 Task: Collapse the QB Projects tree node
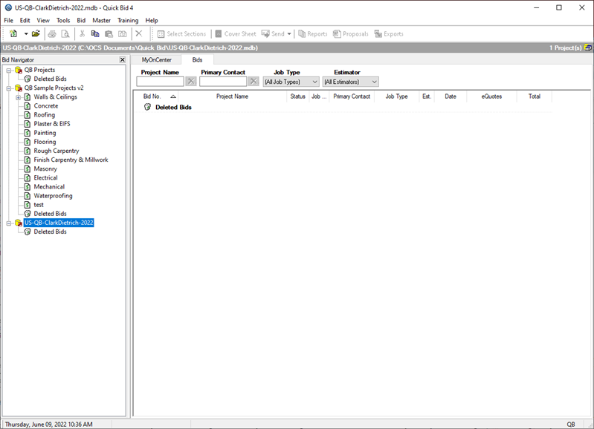point(9,71)
